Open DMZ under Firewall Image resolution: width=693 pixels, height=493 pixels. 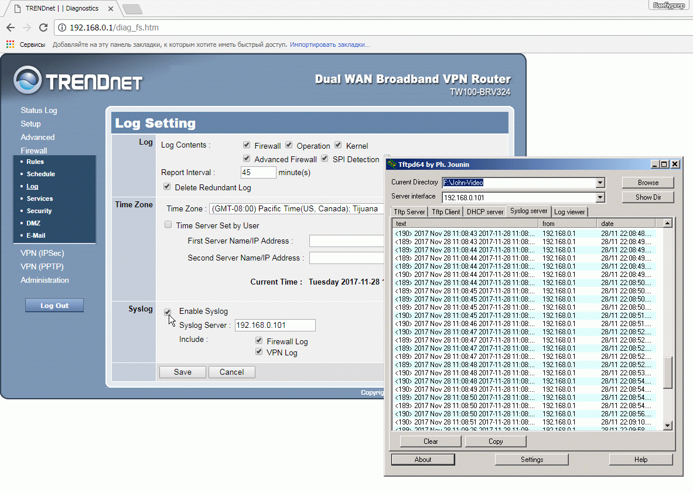pos(33,224)
